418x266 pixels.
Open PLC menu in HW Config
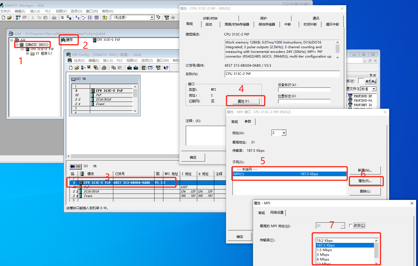pos(120,61)
